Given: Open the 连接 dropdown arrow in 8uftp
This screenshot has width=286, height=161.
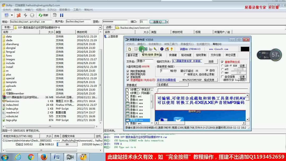Looking at the screenshot, I should (x=166, y=22).
